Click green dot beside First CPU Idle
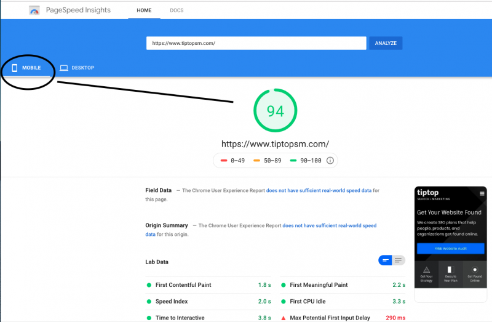This screenshot has width=492, height=322. tap(284, 302)
